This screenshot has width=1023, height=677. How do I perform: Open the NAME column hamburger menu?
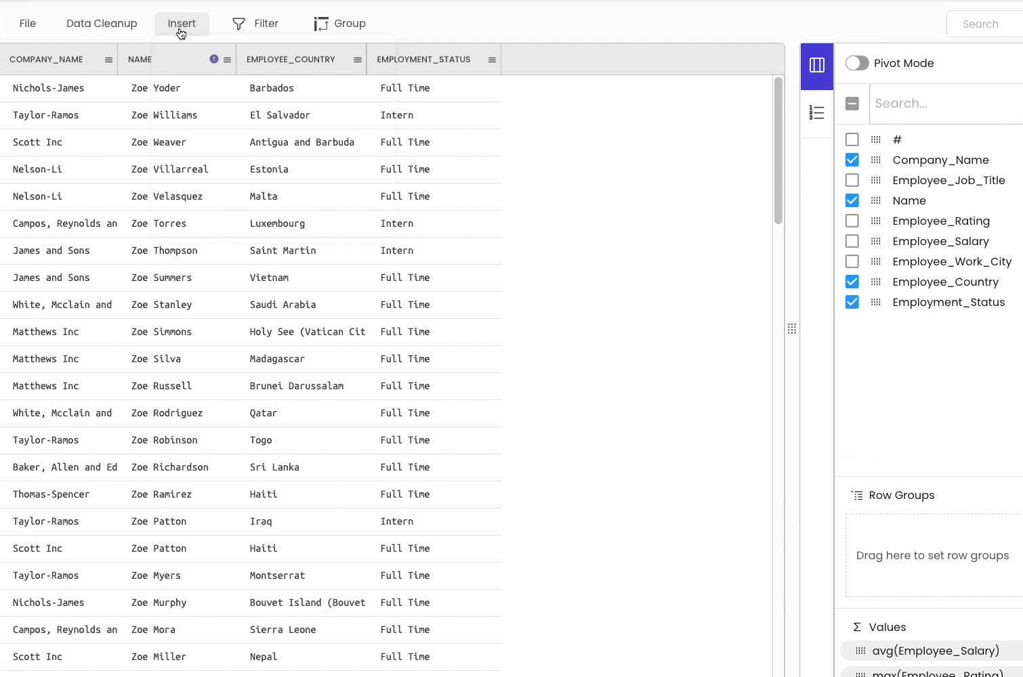pos(228,60)
